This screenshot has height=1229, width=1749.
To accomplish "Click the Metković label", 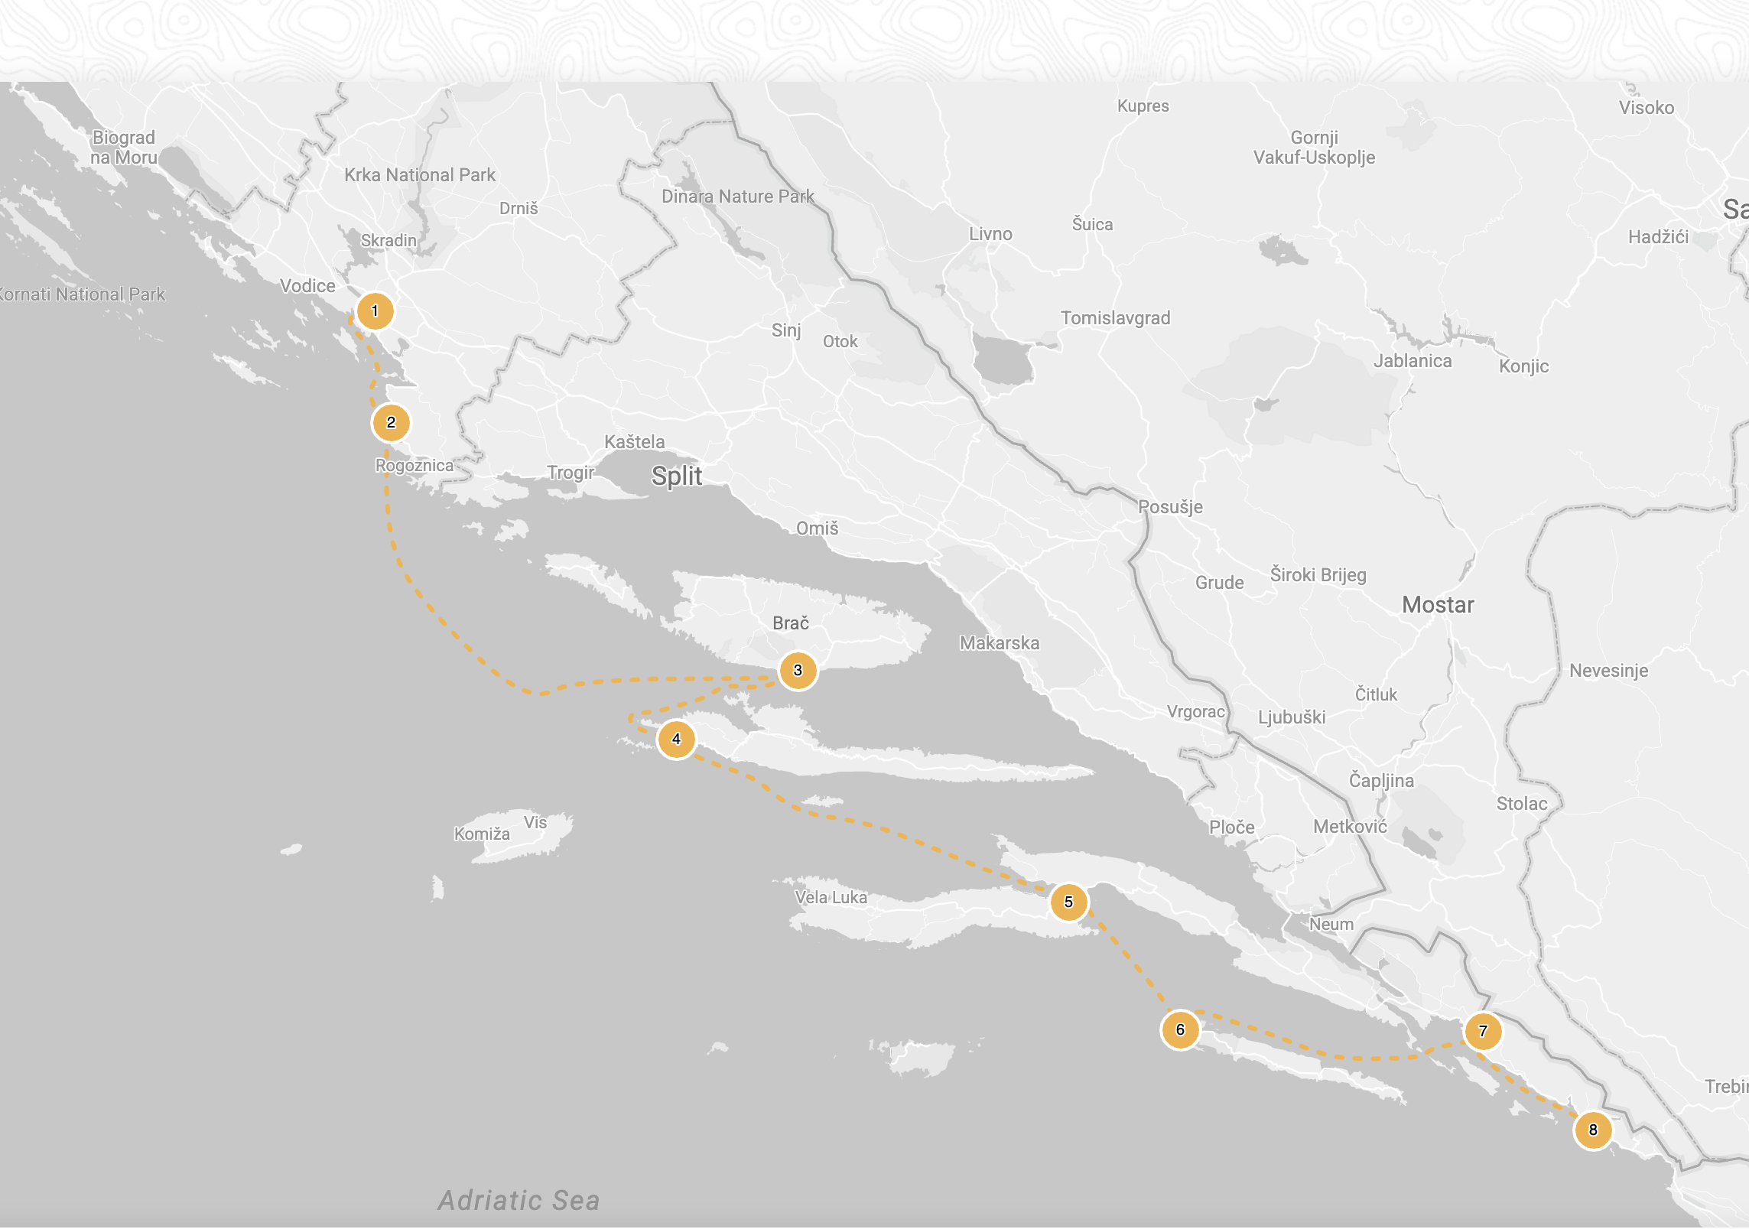I will point(1350,827).
